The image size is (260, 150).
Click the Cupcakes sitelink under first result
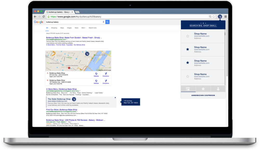point(69,45)
